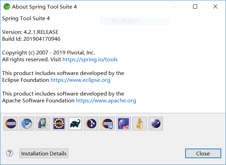Visit the spring.io/tools link

(x=90, y=60)
